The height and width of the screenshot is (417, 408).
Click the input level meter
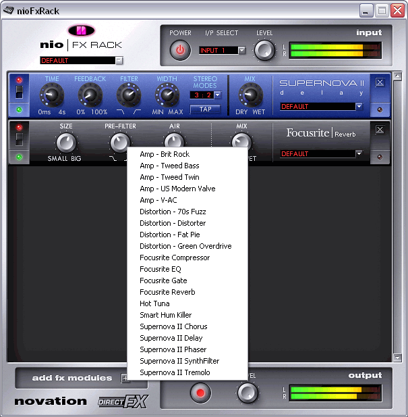(336, 50)
